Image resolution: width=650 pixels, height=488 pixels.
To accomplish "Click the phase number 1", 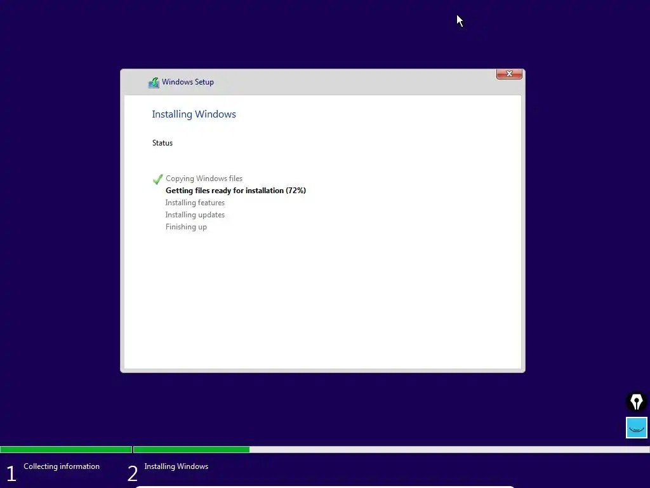I will 11,473.
